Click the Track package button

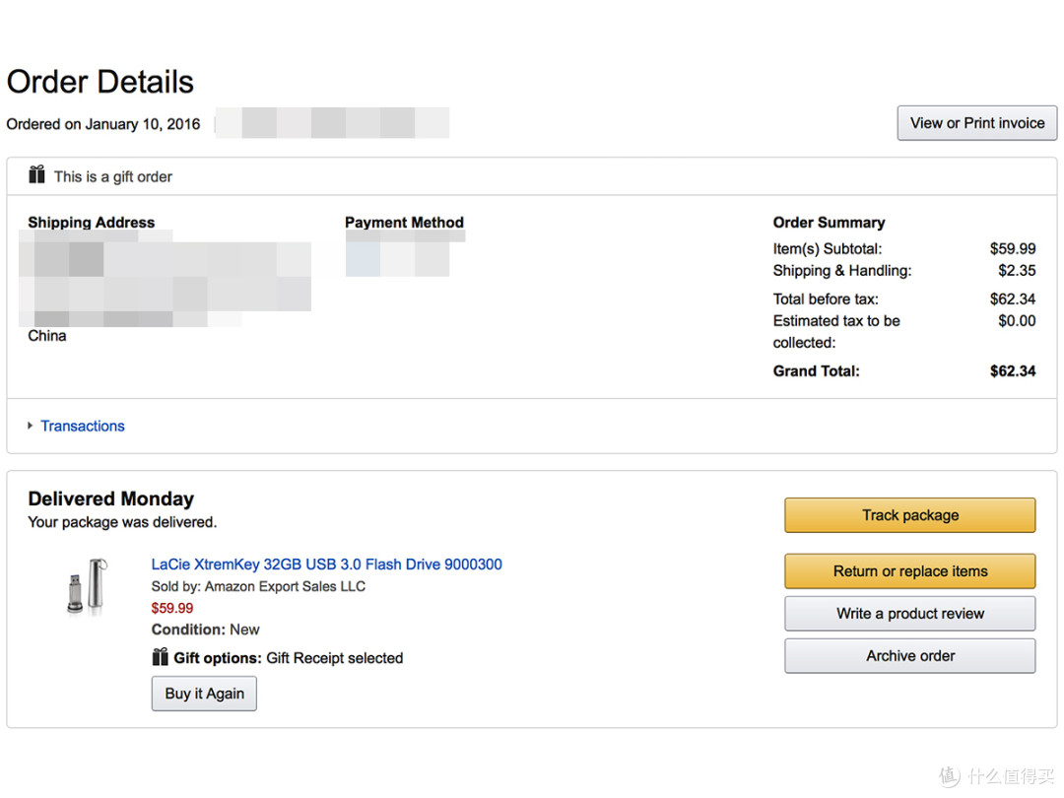click(x=910, y=515)
